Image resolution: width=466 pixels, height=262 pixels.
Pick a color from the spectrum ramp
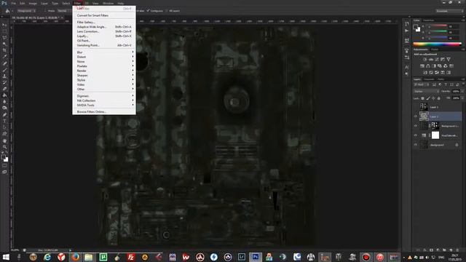click(437, 44)
